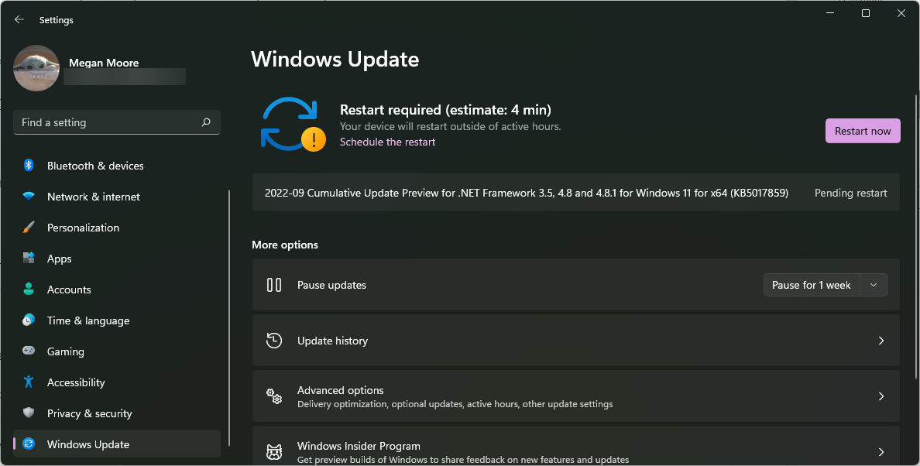Click the Accounts person icon
This screenshot has width=920, height=466.
[x=28, y=289]
